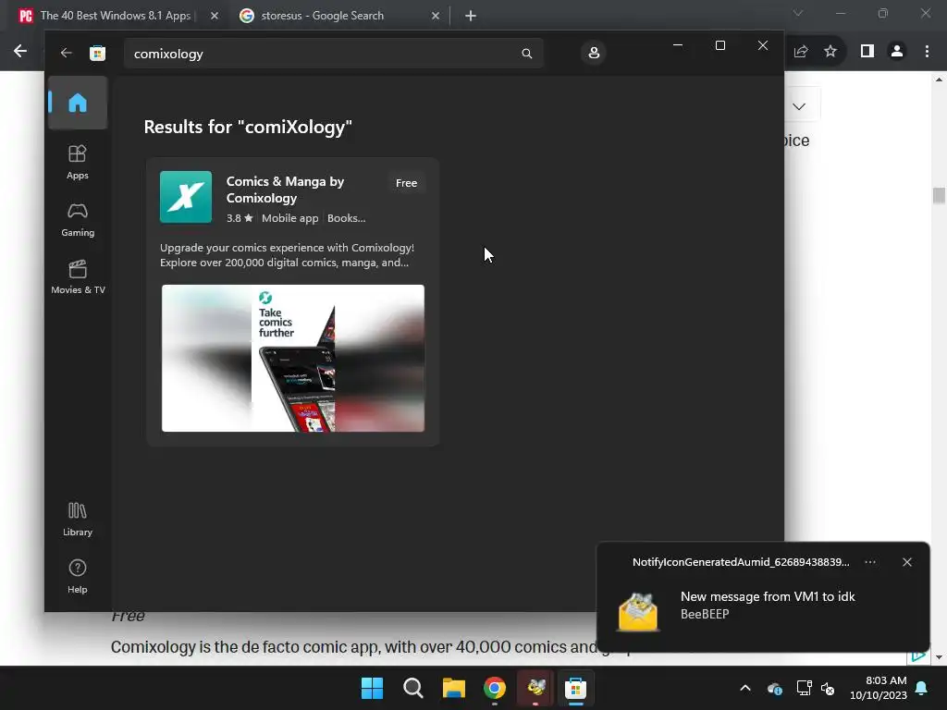Click the Books category text in app card
This screenshot has width=947, height=710.
click(346, 218)
